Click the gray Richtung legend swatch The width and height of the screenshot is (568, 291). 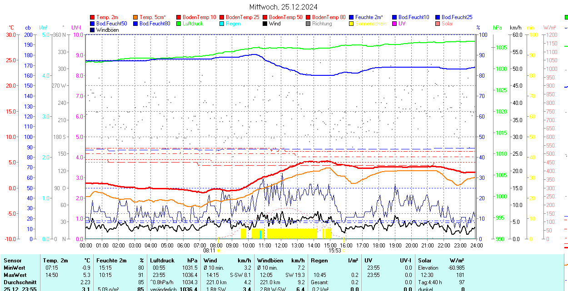[x=309, y=24]
